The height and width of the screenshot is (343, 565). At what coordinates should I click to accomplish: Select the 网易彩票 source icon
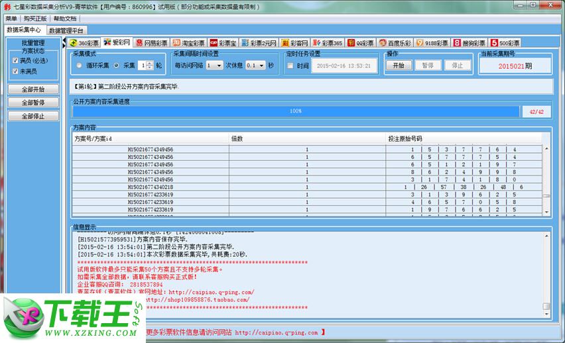pyautogui.click(x=139, y=42)
